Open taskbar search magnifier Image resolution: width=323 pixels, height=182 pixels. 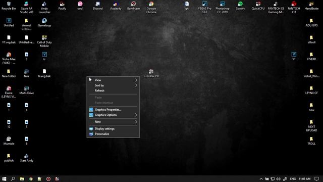pyautogui.click(x=13, y=178)
